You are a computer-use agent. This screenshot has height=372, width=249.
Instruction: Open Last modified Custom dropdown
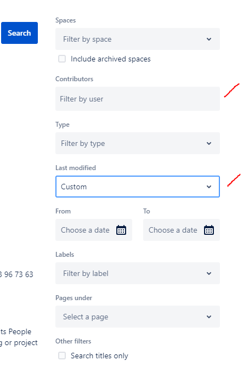click(x=138, y=187)
